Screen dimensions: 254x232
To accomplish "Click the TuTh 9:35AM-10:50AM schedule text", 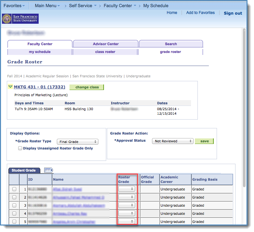I will pos(34,109).
